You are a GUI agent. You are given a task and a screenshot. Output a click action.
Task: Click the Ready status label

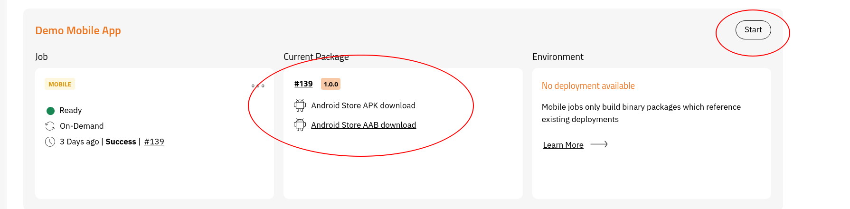tap(71, 110)
